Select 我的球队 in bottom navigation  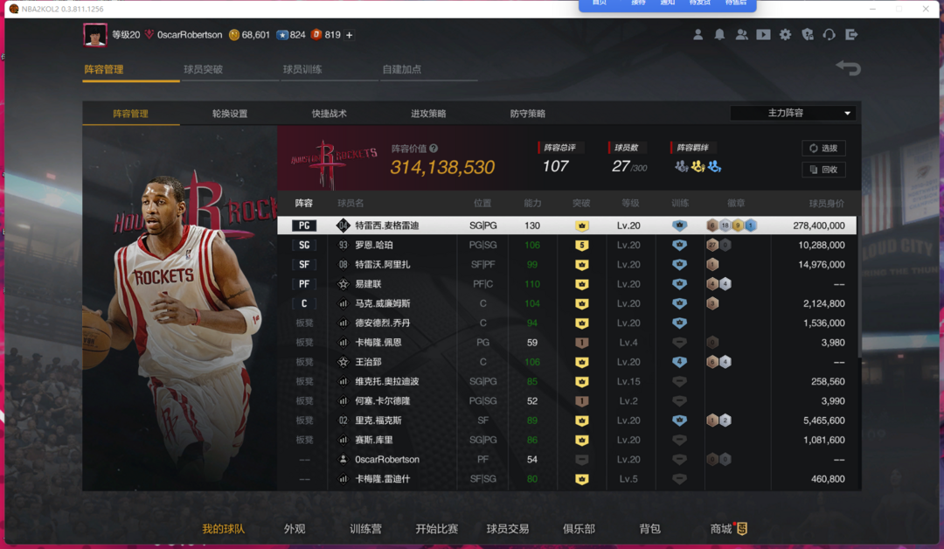224,529
